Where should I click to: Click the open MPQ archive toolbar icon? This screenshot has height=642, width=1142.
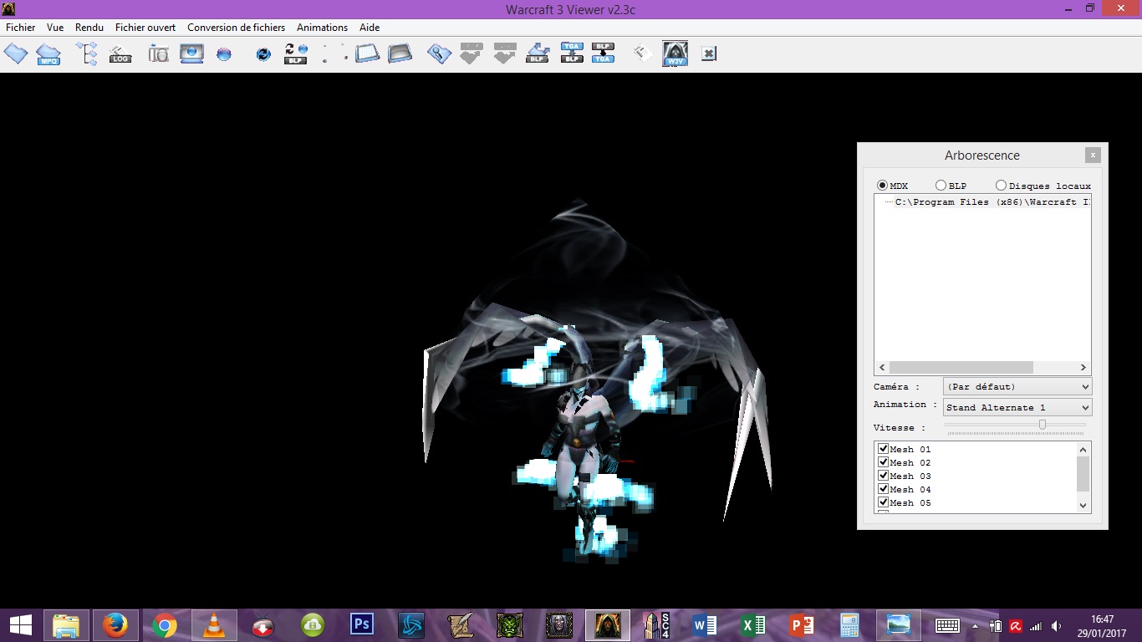coord(48,54)
